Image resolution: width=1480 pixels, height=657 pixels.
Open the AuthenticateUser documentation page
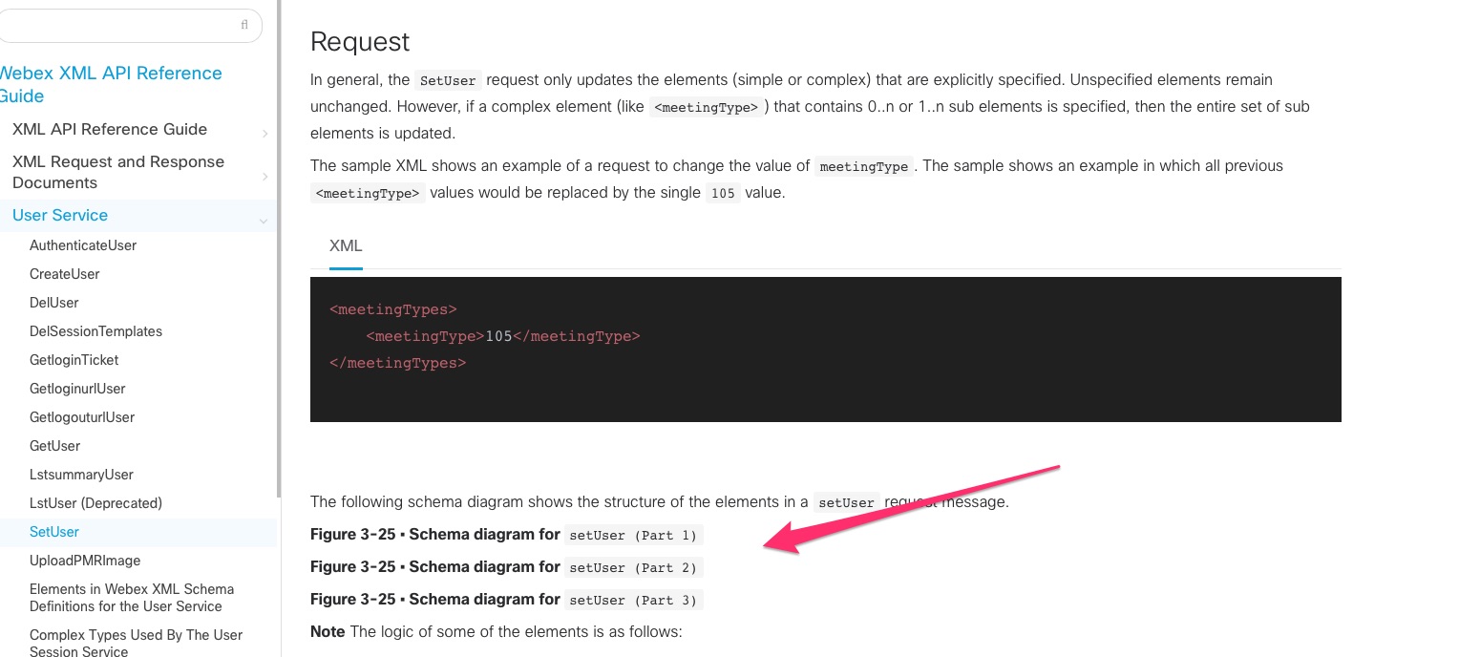pyautogui.click(x=83, y=245)
